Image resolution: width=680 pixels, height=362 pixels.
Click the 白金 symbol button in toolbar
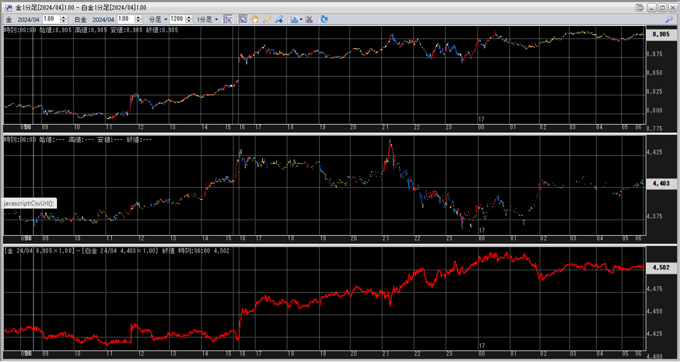pyautogui.click(x=80, y=19)
